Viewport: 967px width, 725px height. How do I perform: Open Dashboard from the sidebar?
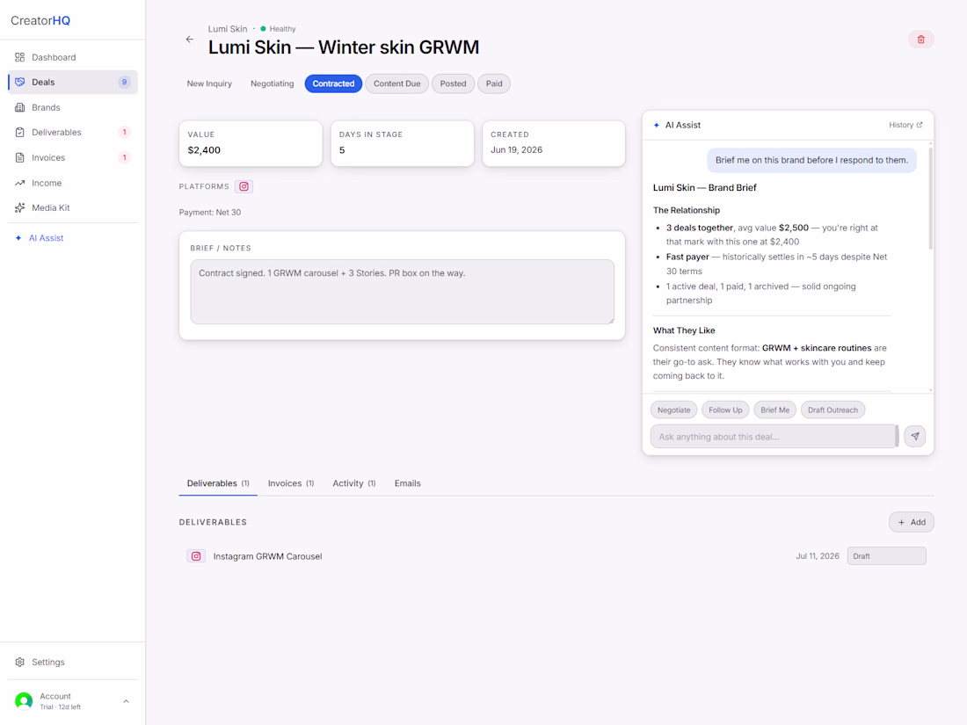[73, 57]
